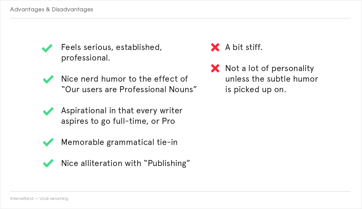Click the checkmark beside "Nice alliteration"
This screenshot has width=362, height=209.
coord(48,163)
